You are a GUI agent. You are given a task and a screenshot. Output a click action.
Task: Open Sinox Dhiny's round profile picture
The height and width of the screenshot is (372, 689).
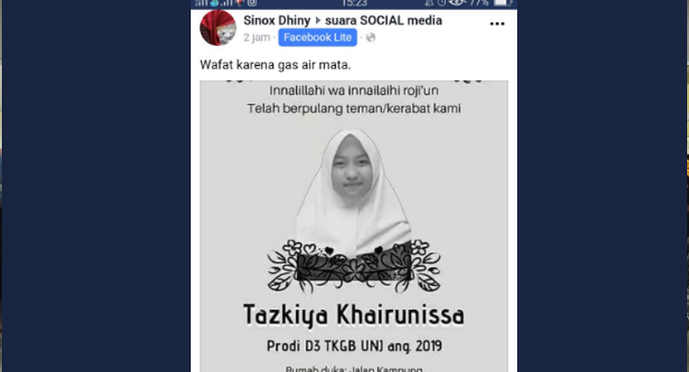tap(218, 27)
